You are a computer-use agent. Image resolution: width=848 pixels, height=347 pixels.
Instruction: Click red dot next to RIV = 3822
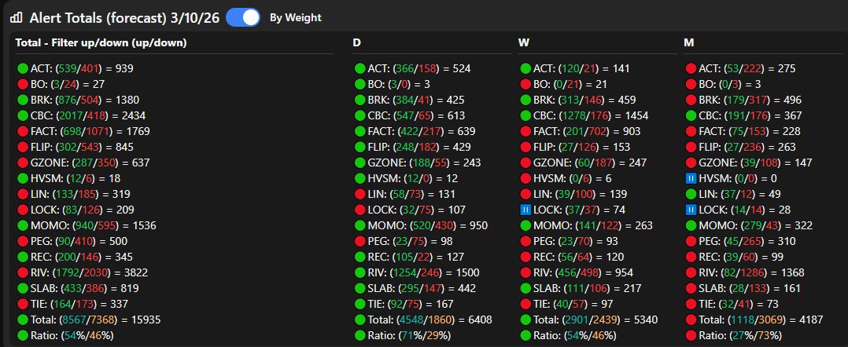click(x=23, y=272)
